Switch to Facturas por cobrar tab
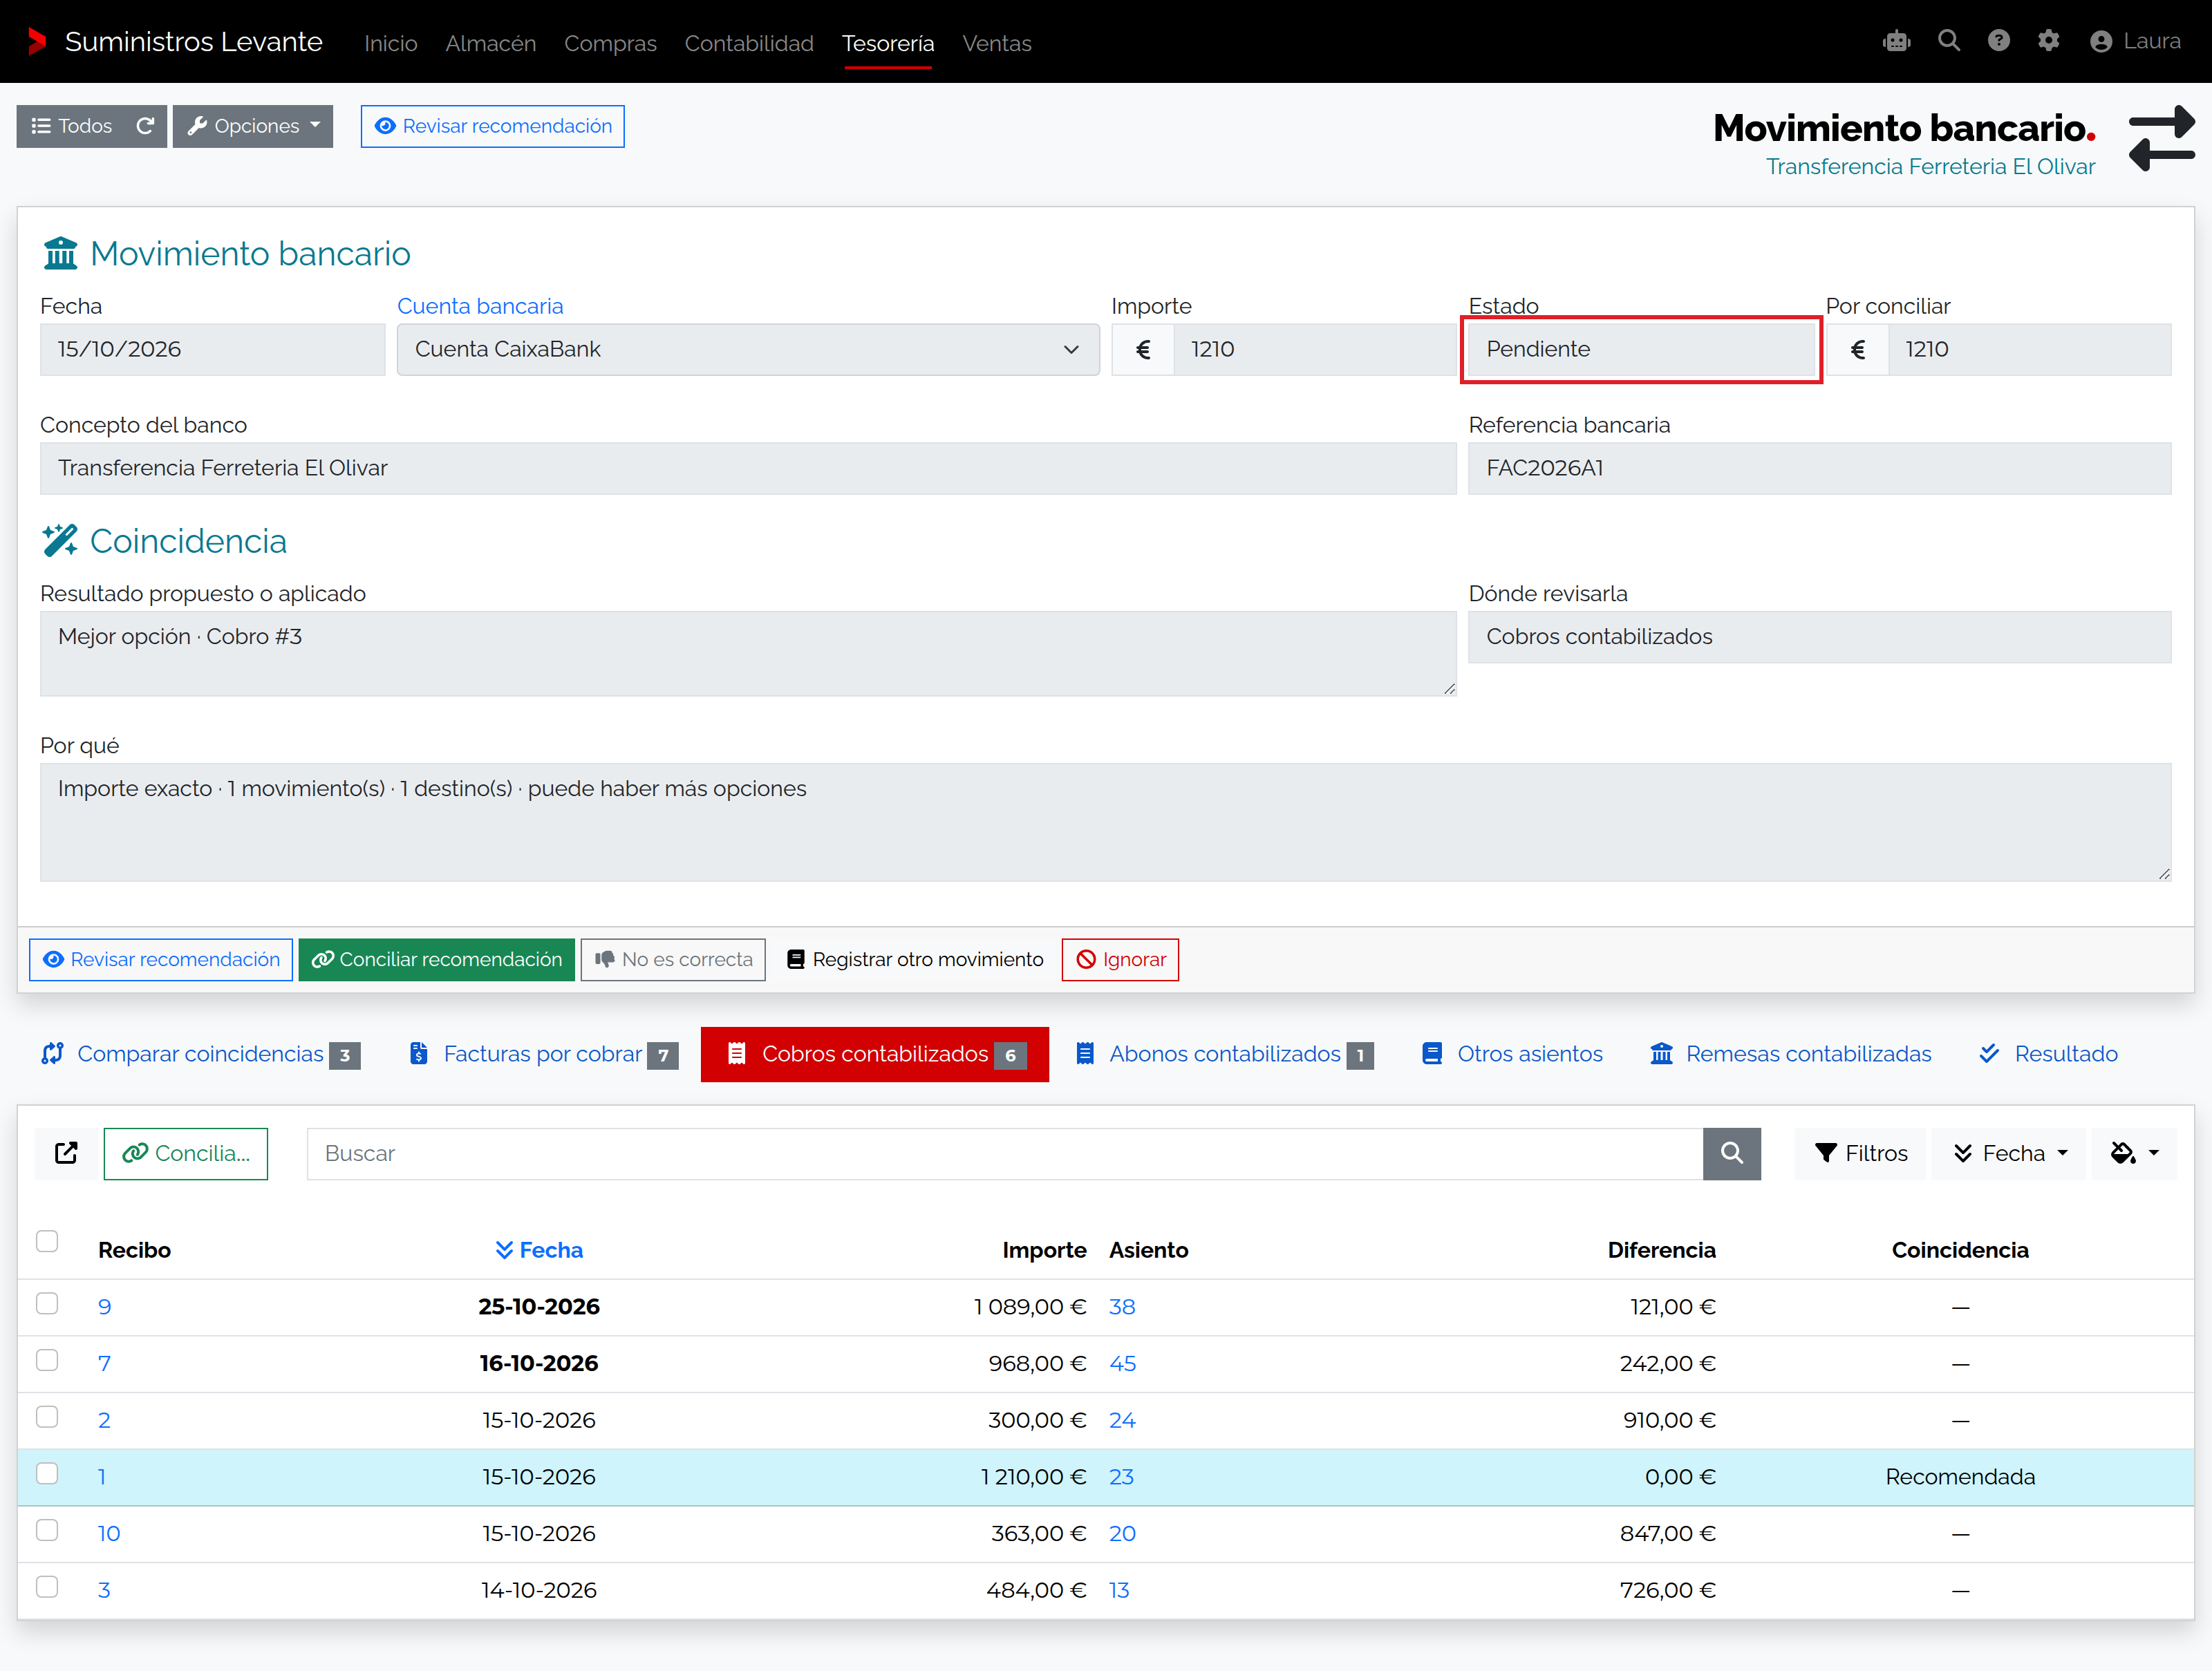Screen dimensions: 2212x1671 [543, 1054]
